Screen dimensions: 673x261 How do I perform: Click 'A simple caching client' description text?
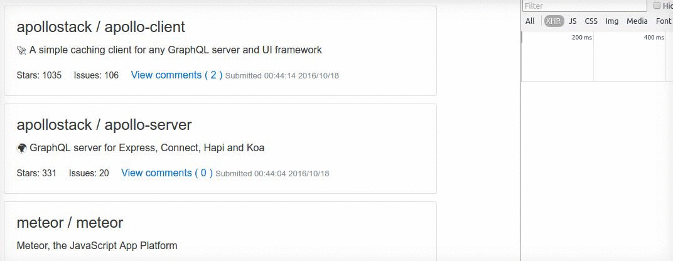(x=176, y=50)
